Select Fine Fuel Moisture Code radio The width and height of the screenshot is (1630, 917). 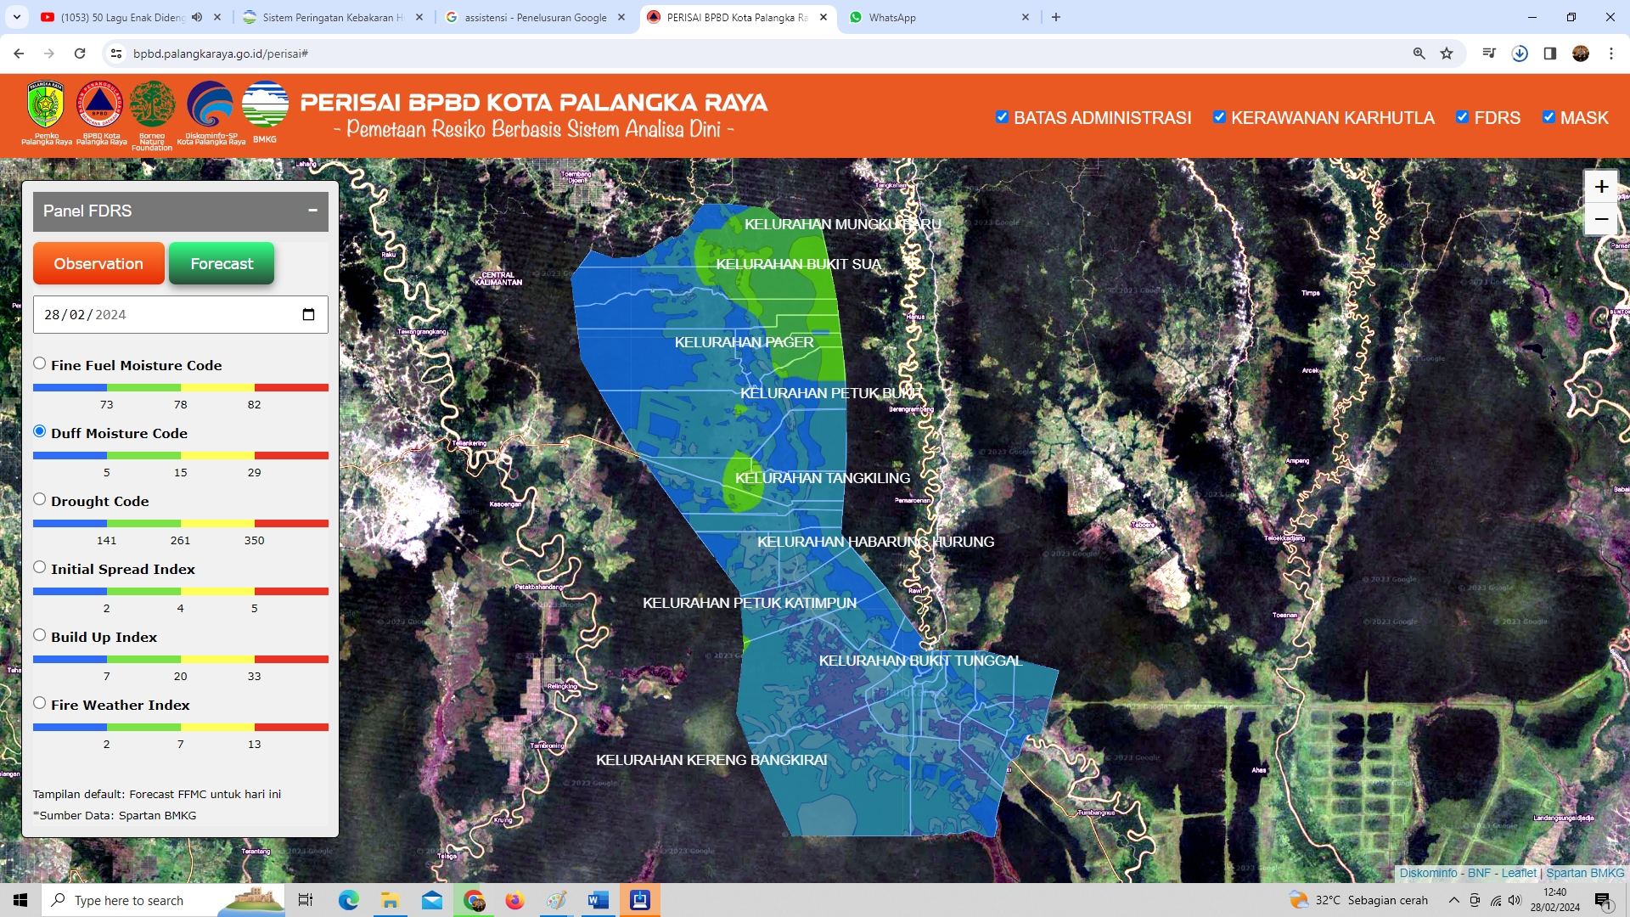[40, 363]
